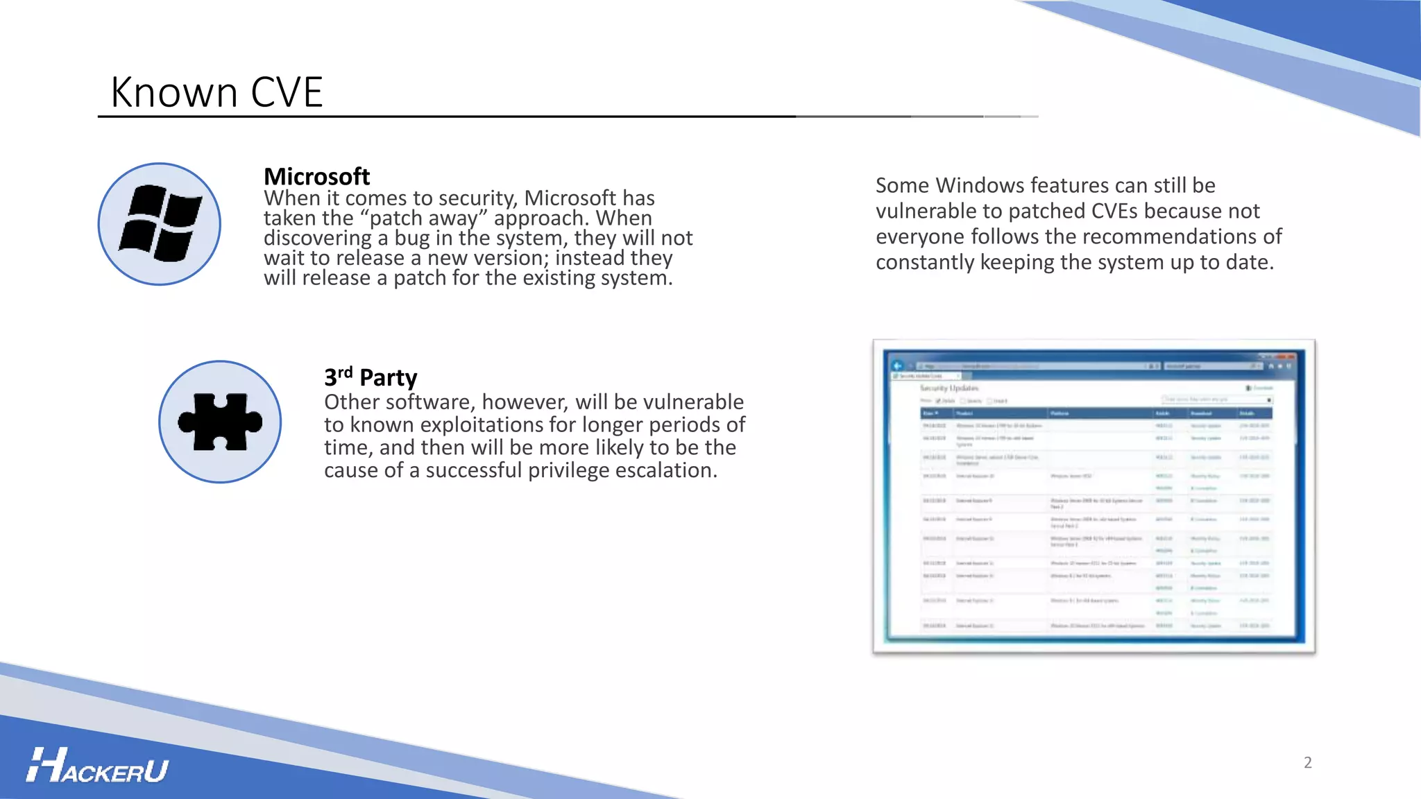Select the Security Update Guide browser tab
Screen dimensions: 1421x799
pyautogui.click(x=921, y=376)
